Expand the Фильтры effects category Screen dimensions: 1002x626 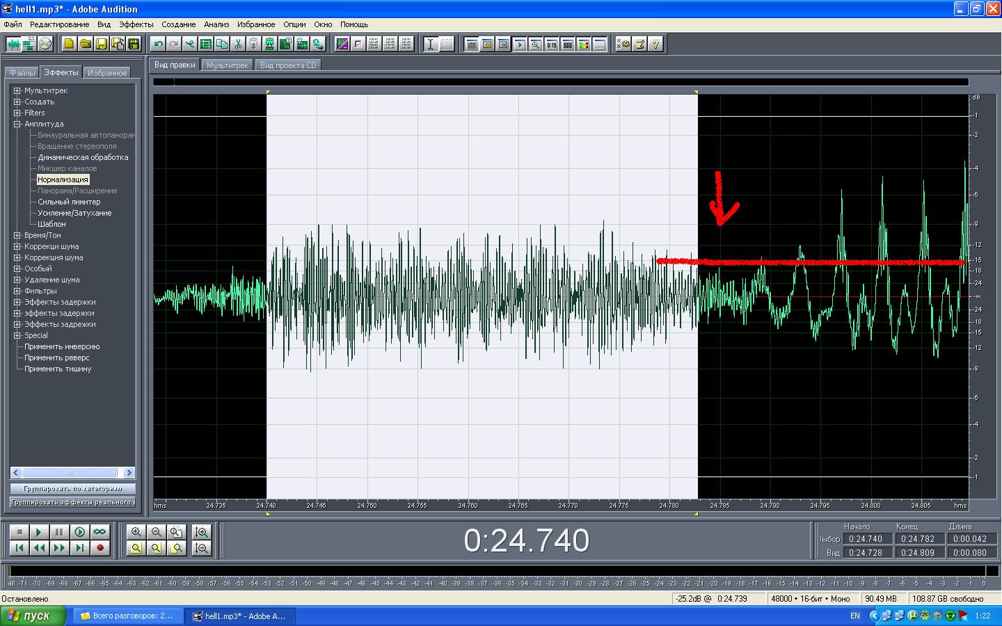(x=17, y=291)
